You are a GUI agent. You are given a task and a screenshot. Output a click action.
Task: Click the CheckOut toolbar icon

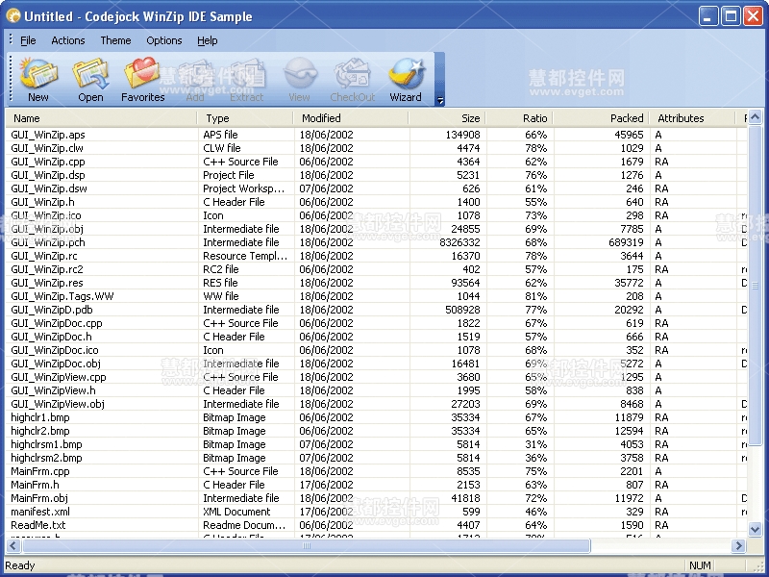tap(352, 80)
